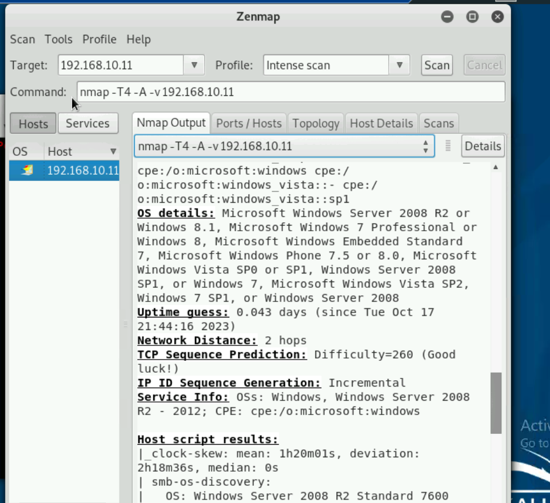Toggle the Services view button

click(x=87, y=123)
